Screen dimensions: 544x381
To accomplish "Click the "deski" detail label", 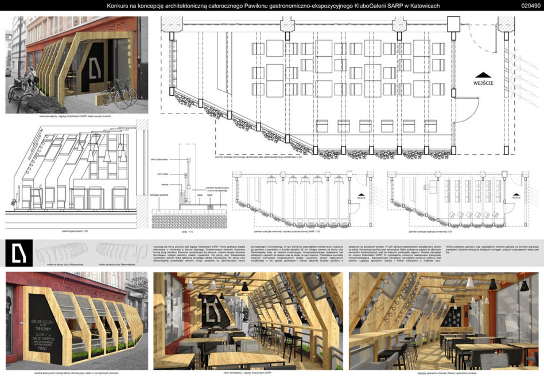I will click(x=200, y=195).
